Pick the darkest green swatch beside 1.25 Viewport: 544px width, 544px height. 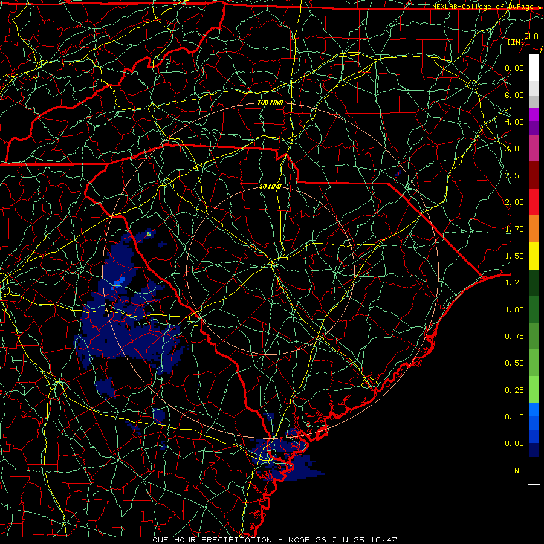pyautogui.click(x=534, y=283)
